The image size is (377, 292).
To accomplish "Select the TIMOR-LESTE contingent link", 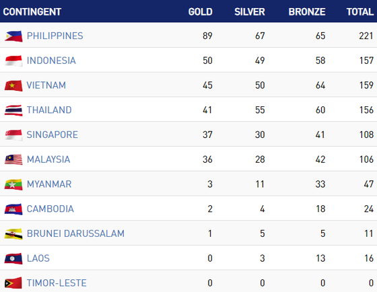I will 57,283.
